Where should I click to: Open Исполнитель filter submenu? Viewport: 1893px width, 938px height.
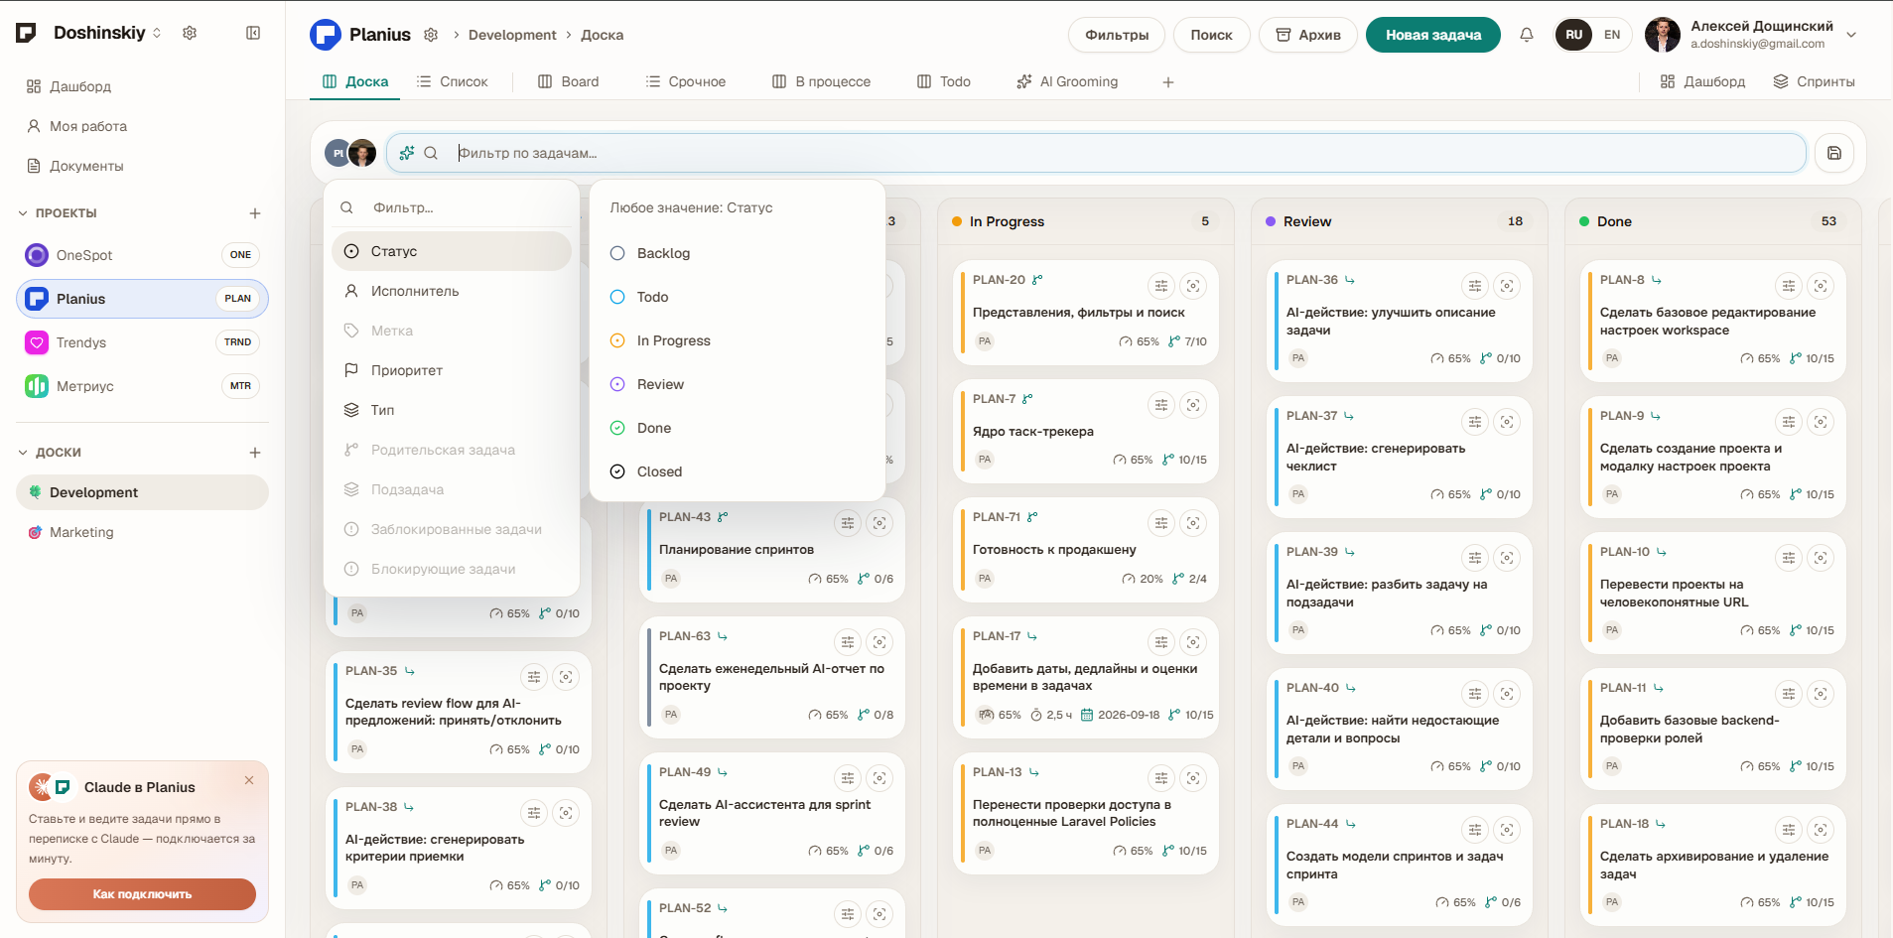coord(452,291)
